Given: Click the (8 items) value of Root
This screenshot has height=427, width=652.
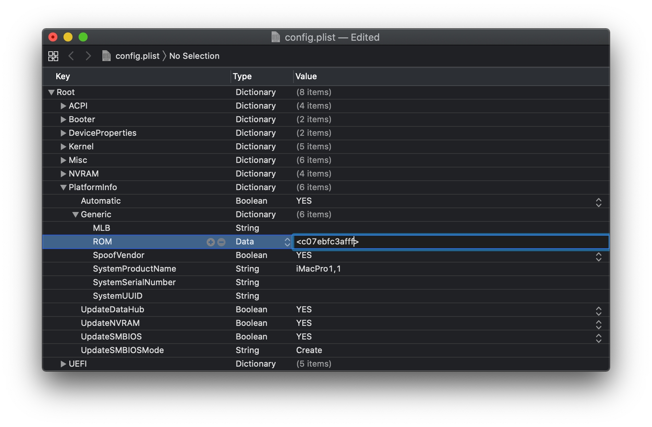Looking at the screenshot, I should coord(314,92).
